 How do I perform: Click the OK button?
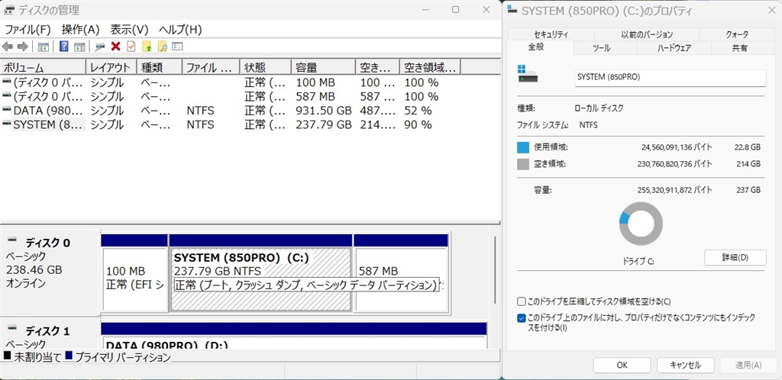click(x=622, y=365)
